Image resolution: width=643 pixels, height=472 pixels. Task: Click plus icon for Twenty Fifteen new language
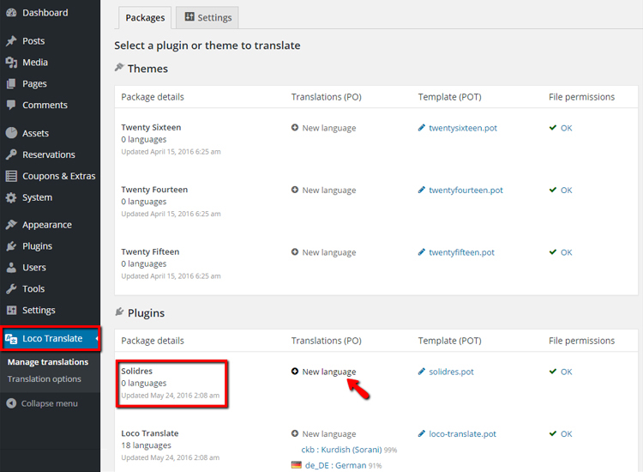294,252
